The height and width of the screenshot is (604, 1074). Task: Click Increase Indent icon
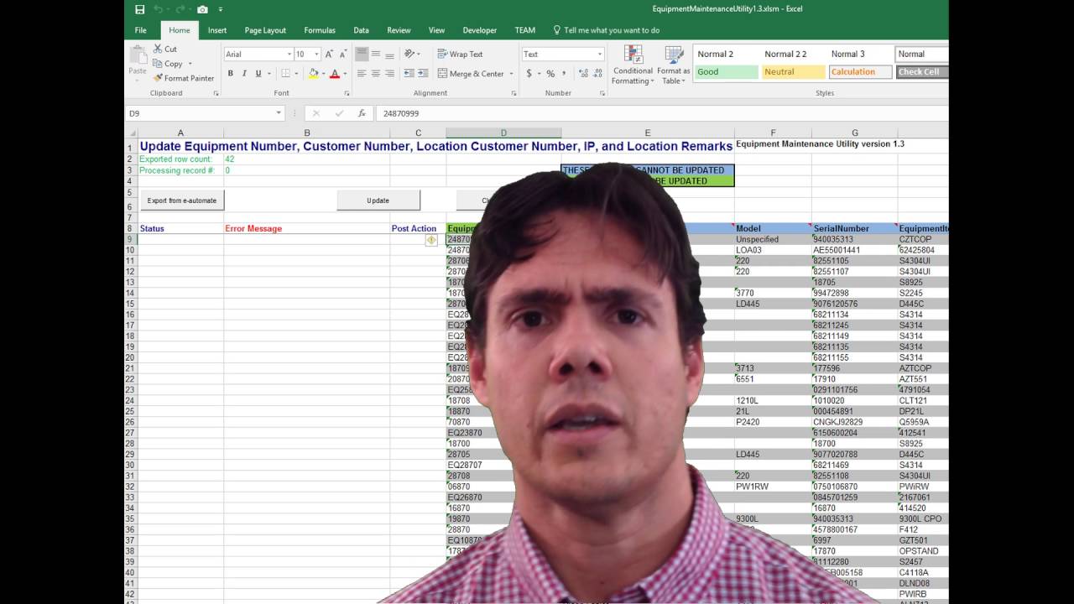(424, 74)
